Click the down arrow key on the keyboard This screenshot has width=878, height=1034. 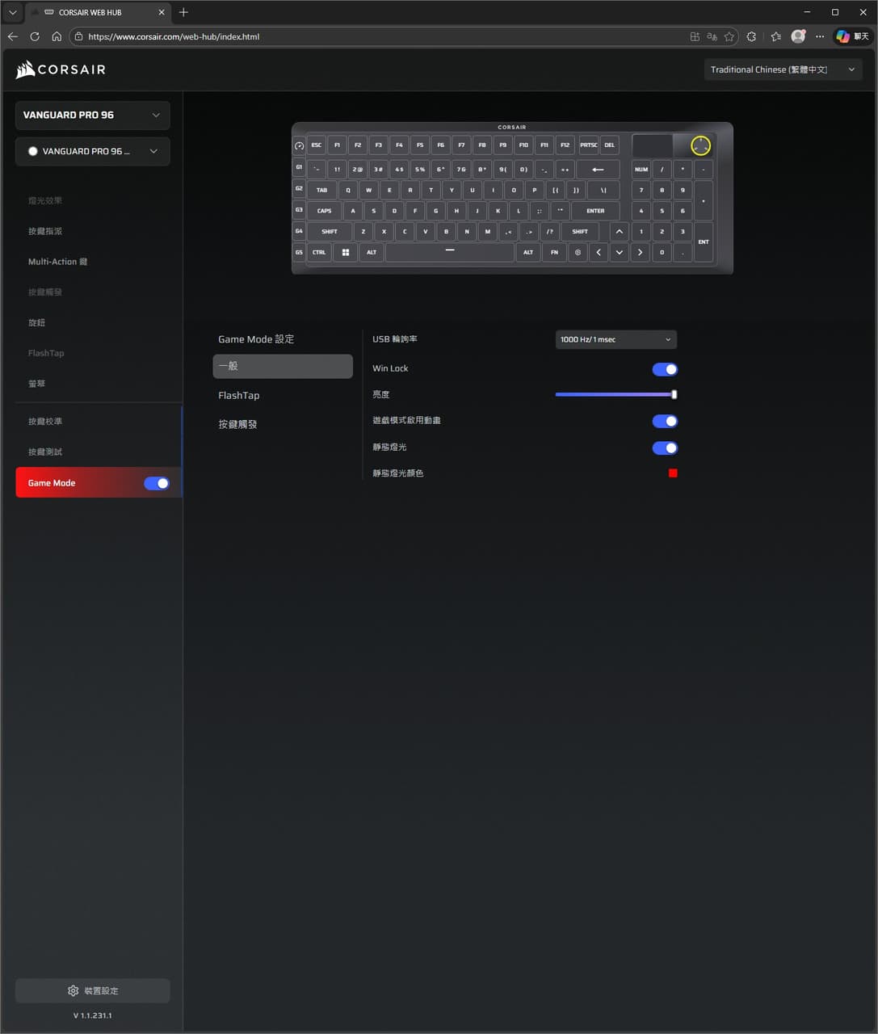coord(620,252)
